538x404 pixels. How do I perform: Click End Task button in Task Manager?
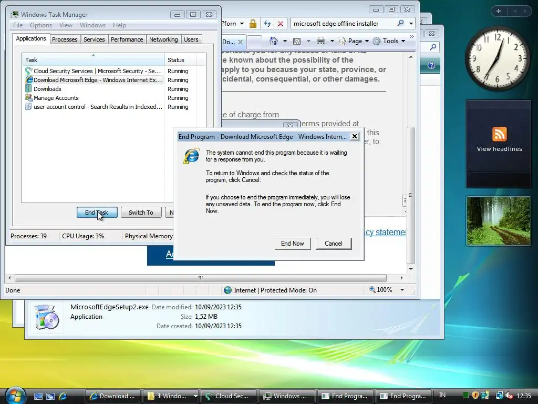97,213
